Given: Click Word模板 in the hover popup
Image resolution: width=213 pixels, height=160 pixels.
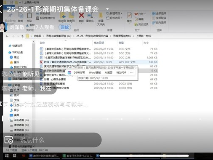Looking at the screenshot, I should click(95, 72).
